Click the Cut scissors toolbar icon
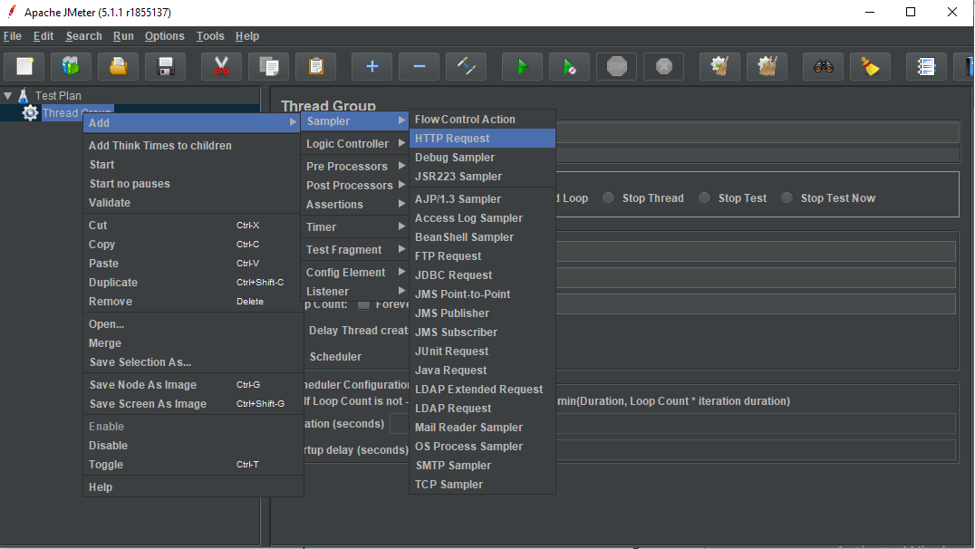 tap(221, 66)
